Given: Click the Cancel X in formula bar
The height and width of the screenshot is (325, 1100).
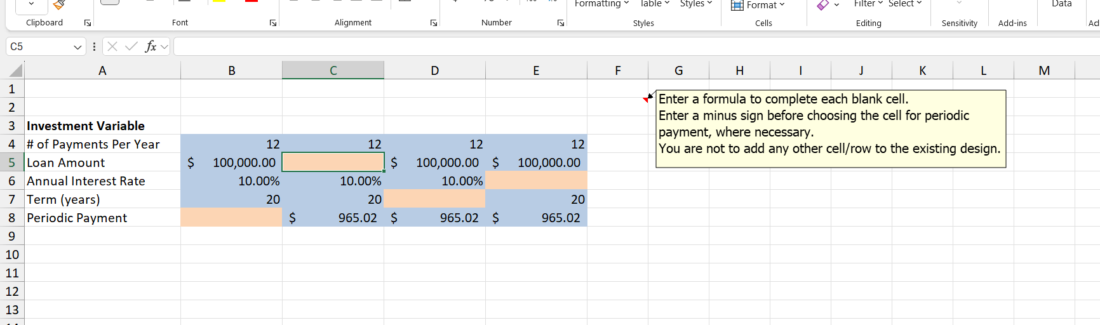Looking at the screenshot, I should click(x=112, y=46).
